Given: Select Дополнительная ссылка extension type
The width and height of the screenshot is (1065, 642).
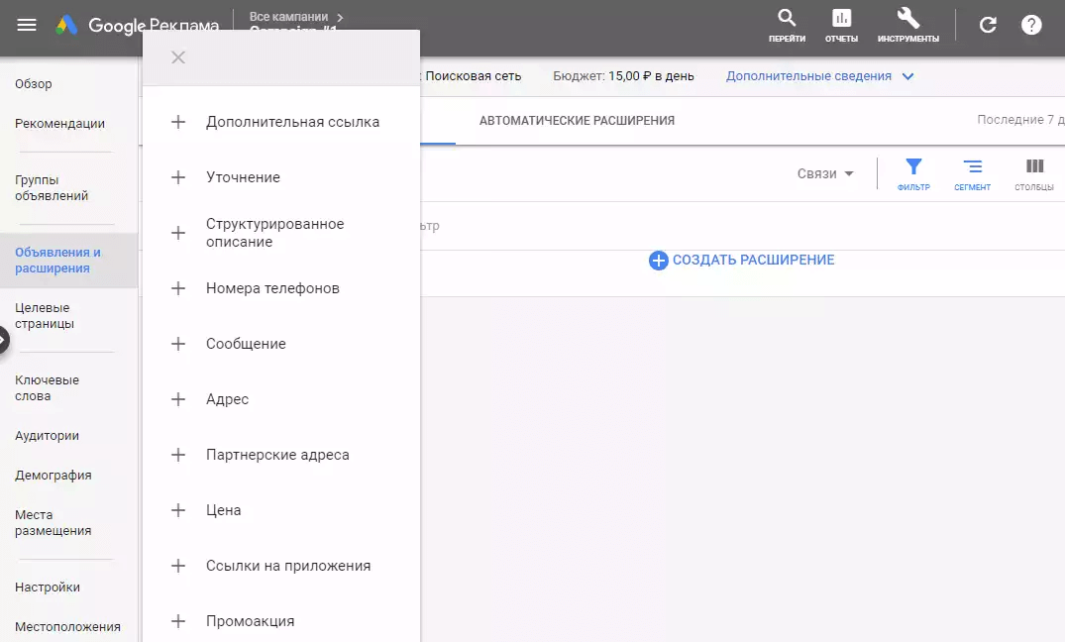Looking at the screenshot, I should [x=292, y=122].
